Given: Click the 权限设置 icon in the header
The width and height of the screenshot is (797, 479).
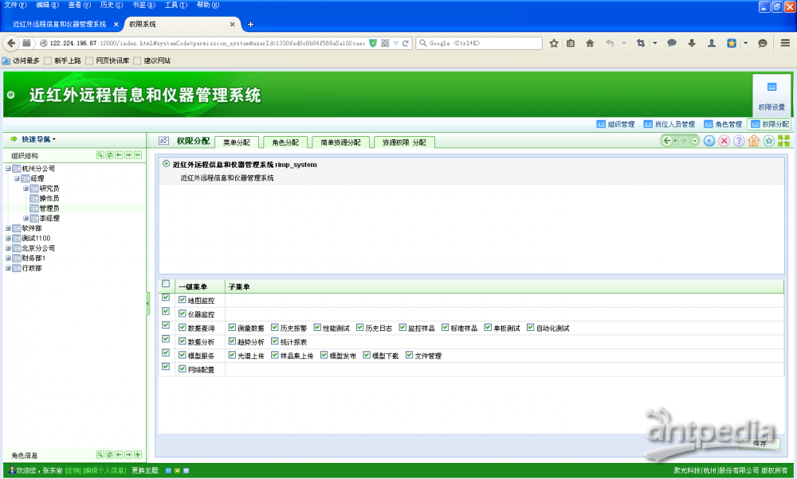Looking at the screenshot, I should click(x=771, y=94).
